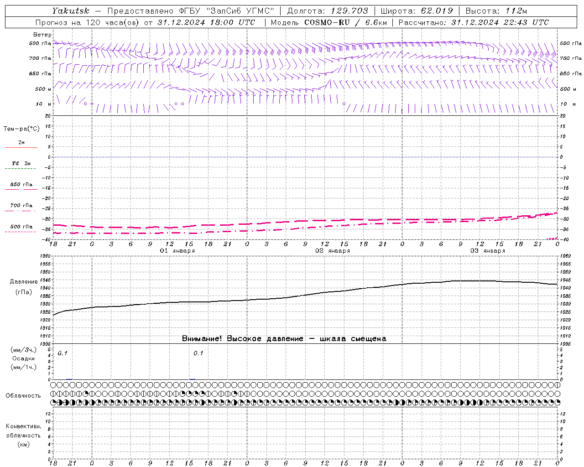Click the 'Широта: 62.019' latitude value

(x=417, y=11)
